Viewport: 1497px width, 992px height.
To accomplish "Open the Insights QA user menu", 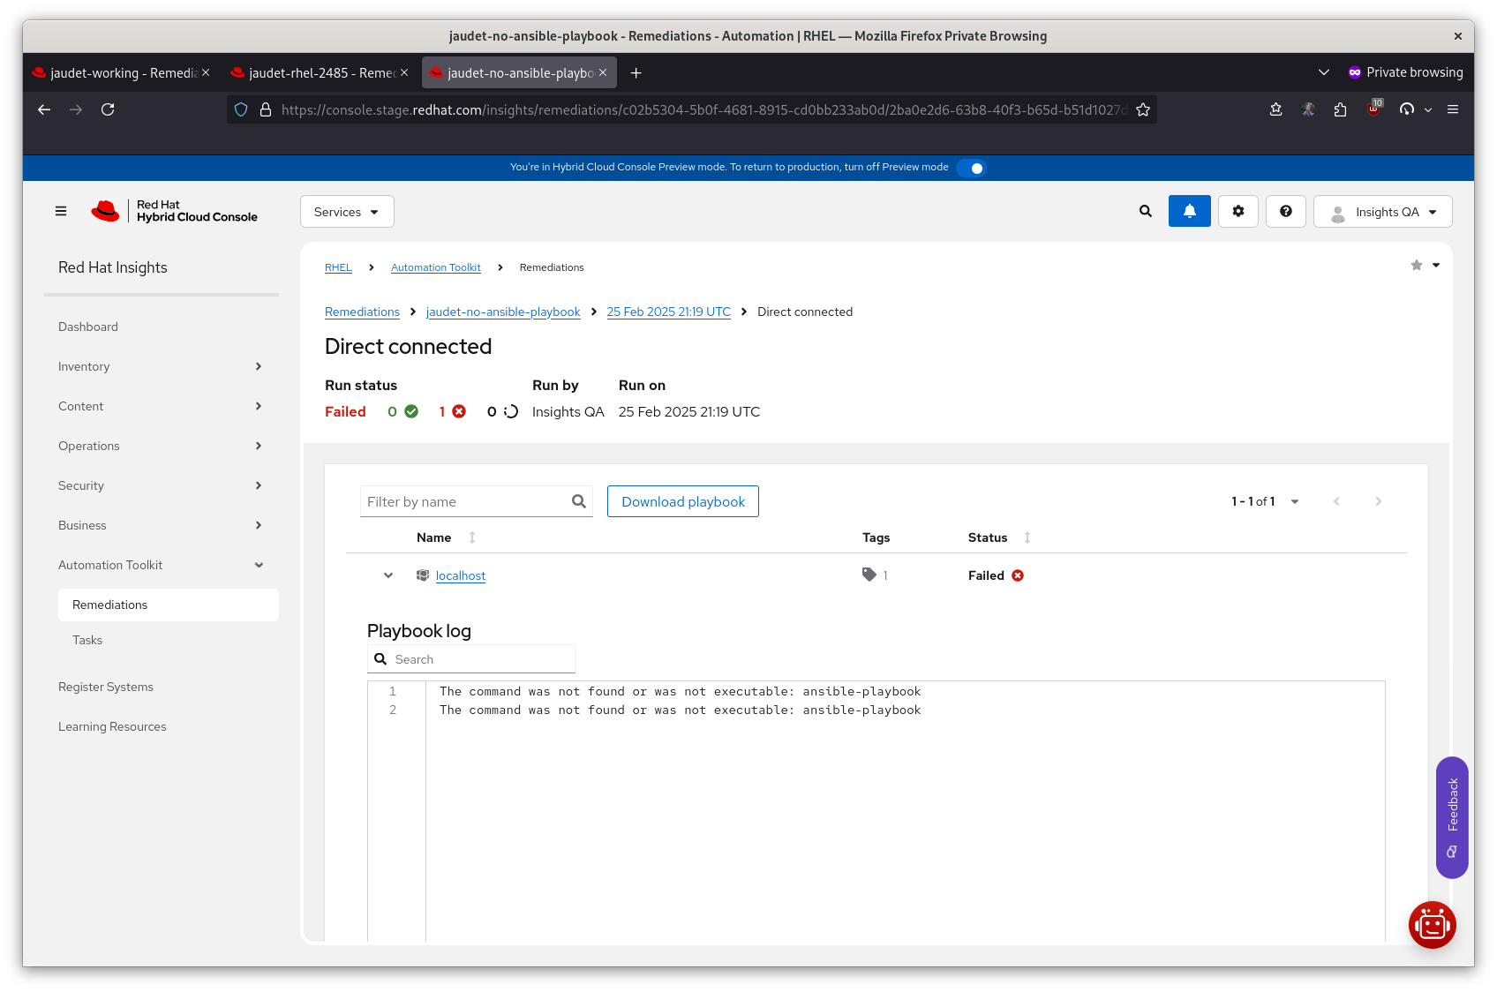I will 1383,212.
